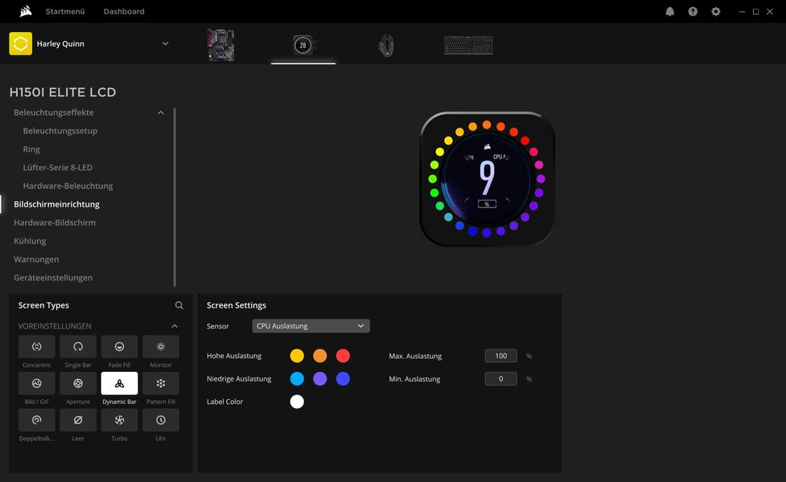Open the Warnungen section

[x=36, y=259]
